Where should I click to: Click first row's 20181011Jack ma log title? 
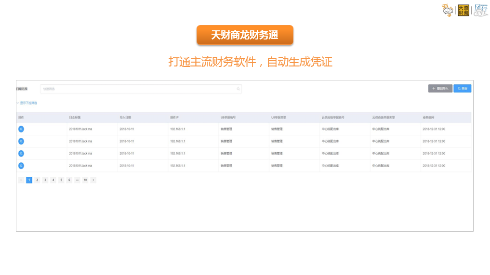[80, 129]
